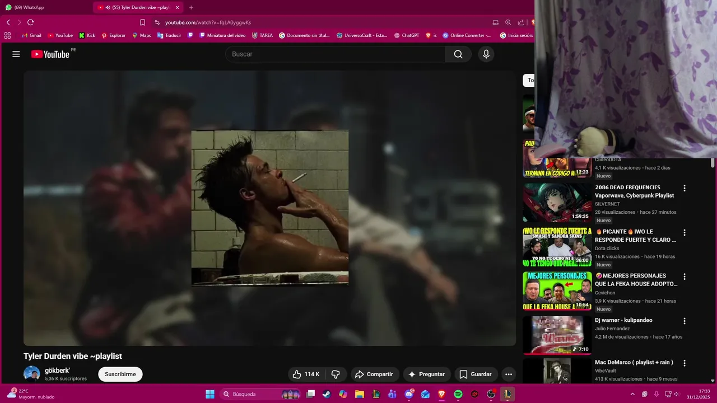The height and width of the screenshot is (403, 717).
Task: Open the Julio Fernandez channel name
Action: (x=612, y=329)
